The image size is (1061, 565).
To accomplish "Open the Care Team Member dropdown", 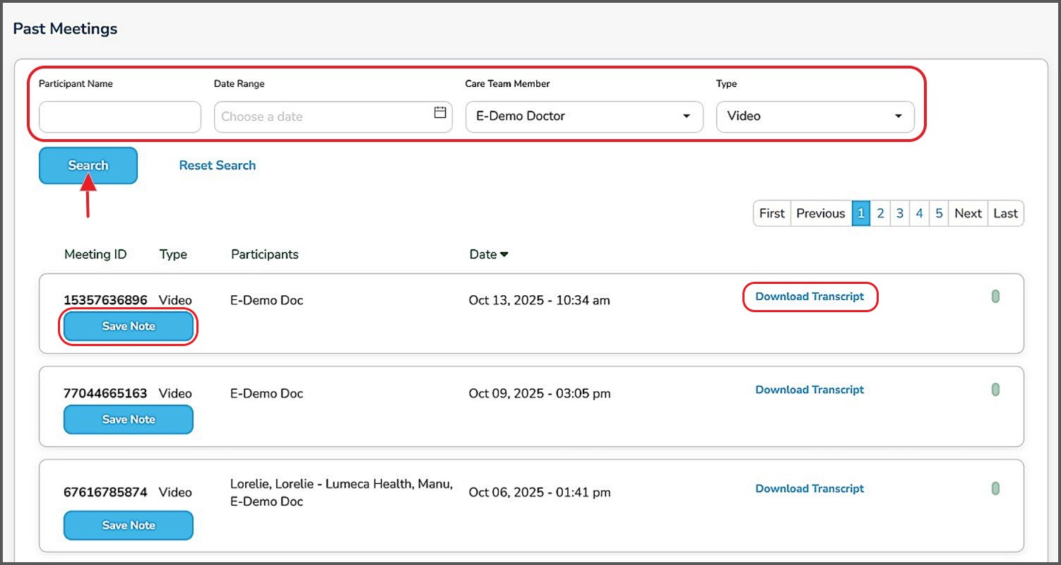I will [x=584, y=117].
